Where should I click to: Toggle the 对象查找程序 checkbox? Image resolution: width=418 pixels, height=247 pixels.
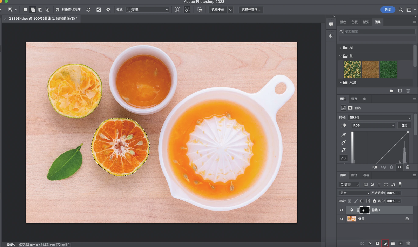pyautogui.click(x=57, y=9)
